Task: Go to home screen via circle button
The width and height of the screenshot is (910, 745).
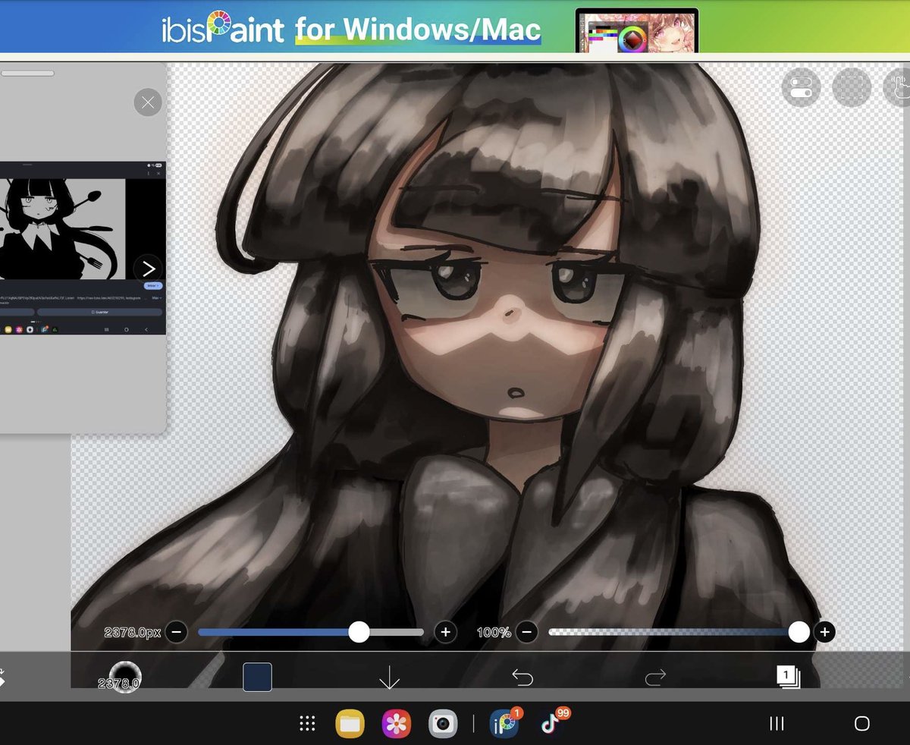Action: click(x=861, y=724)
